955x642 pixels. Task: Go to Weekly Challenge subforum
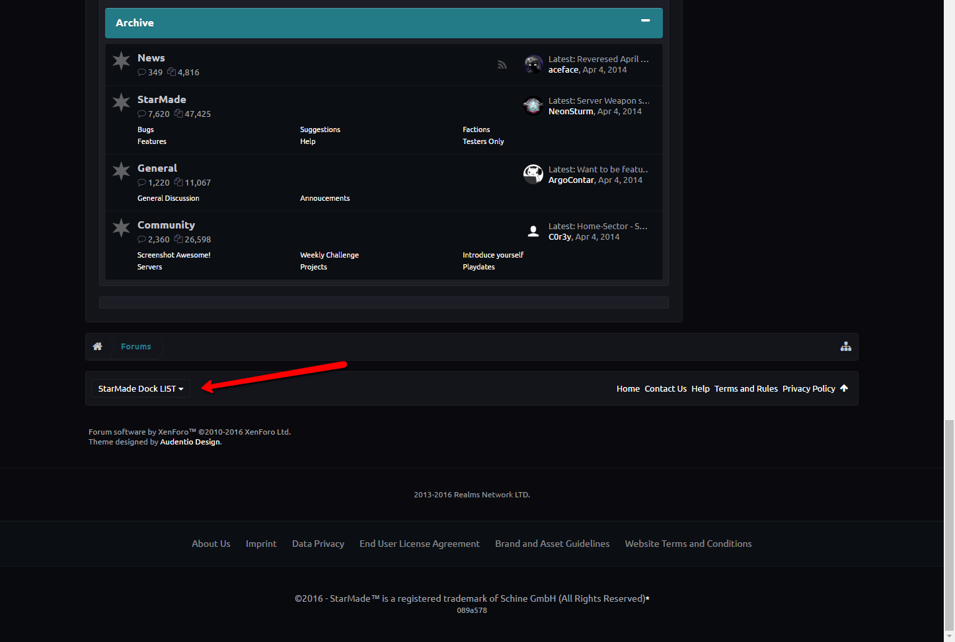click(329, 256)
